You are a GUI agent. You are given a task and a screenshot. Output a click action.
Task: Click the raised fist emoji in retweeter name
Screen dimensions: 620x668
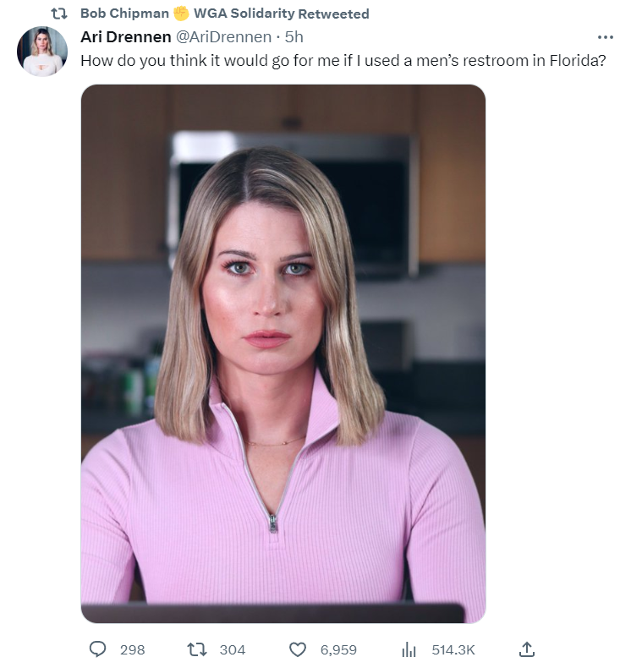point(181,14)
